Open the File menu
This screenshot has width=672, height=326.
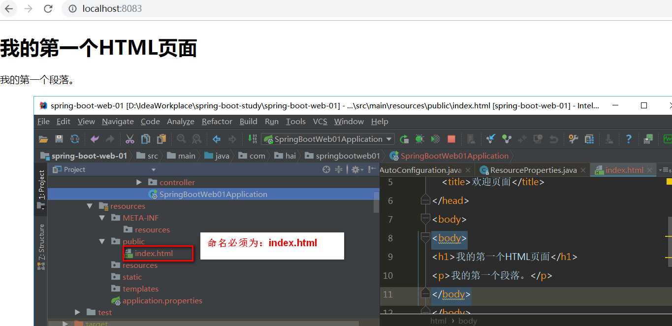click(x=43, y=121)
